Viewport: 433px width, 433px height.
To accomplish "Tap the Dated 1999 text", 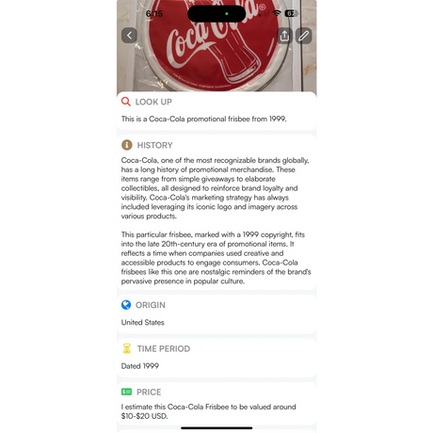I will 140,366.
